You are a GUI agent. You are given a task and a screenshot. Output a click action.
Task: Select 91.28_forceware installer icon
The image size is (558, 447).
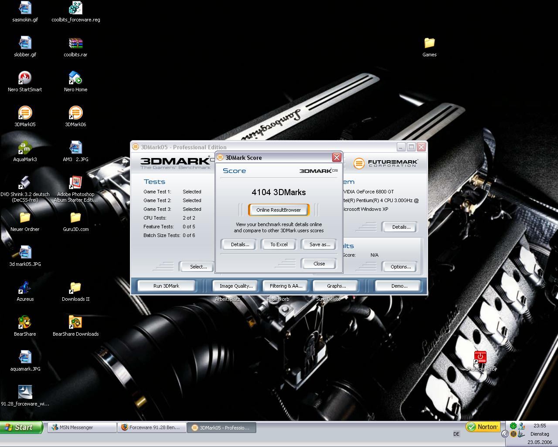coord(25,396)
